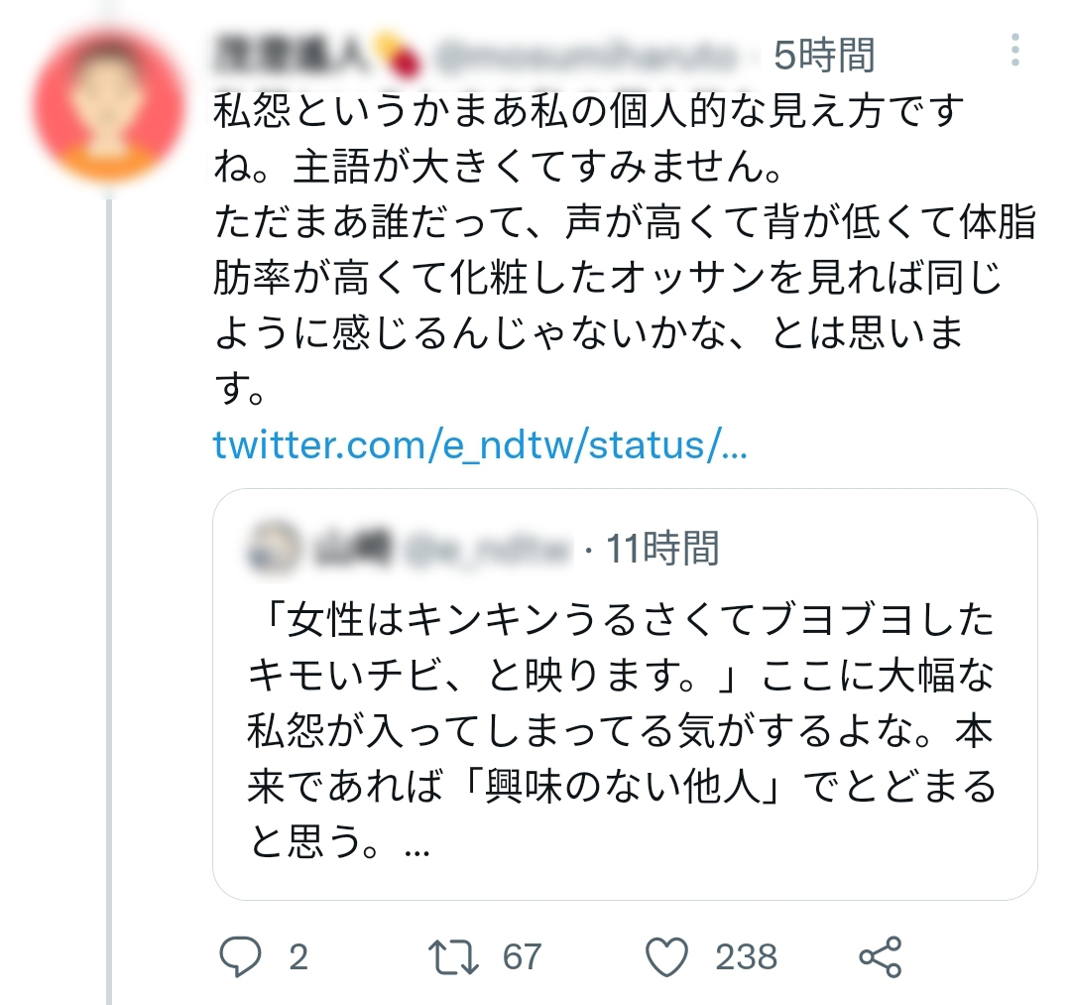Open the share icon menu
The image size is (1071, 1005).
click(880, 956)
